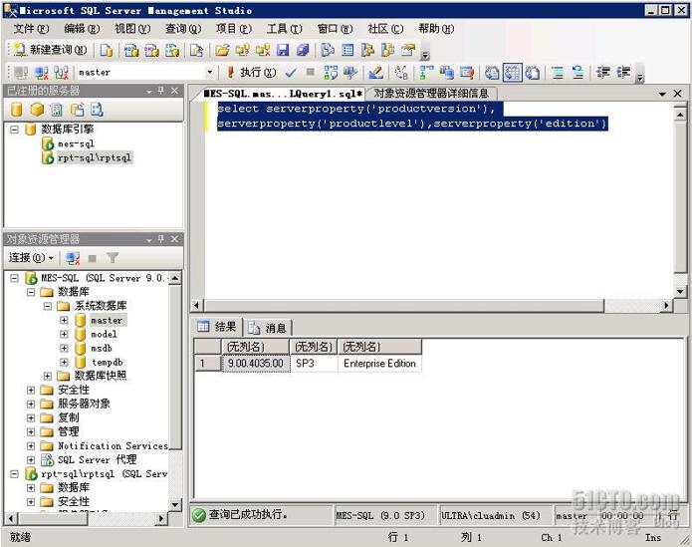
Task: Click the Analysis Services MDX Query icon
Action: 131,51
